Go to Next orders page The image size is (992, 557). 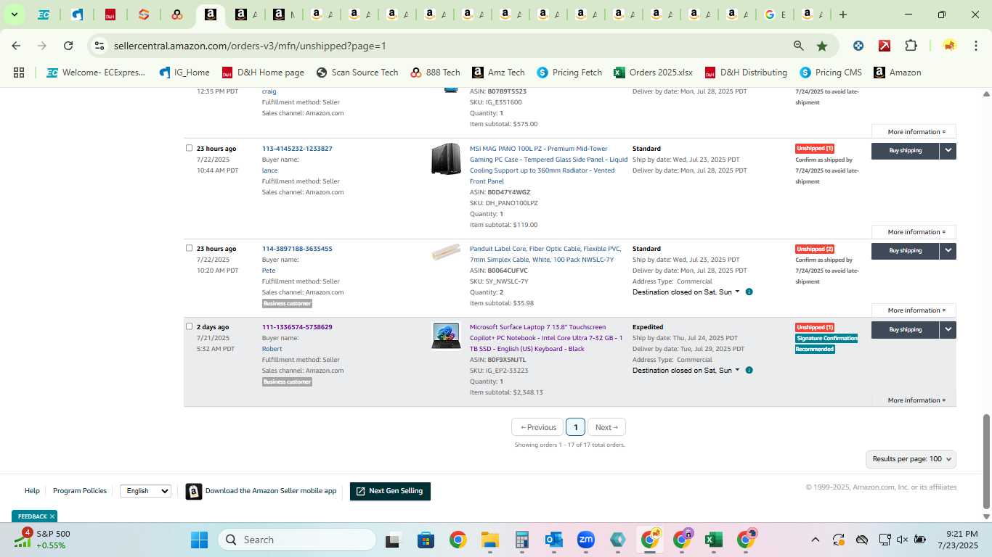[x=606, y=427]
